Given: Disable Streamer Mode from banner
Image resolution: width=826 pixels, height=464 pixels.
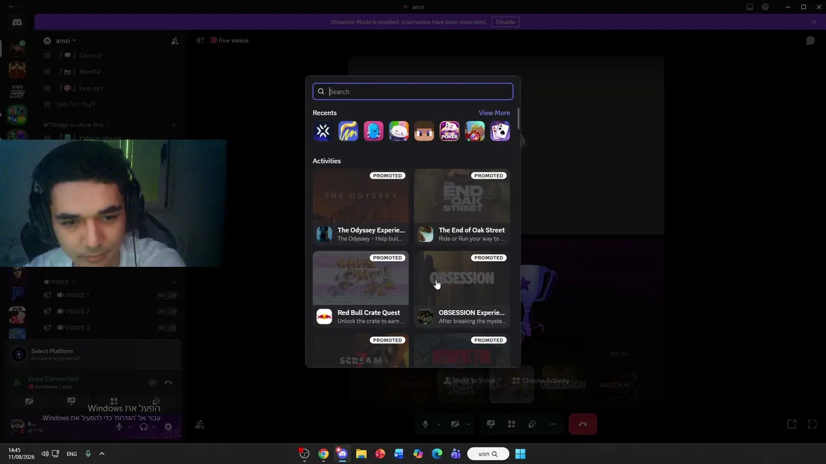Looking at the screenshot, I should tap(505, 22).
